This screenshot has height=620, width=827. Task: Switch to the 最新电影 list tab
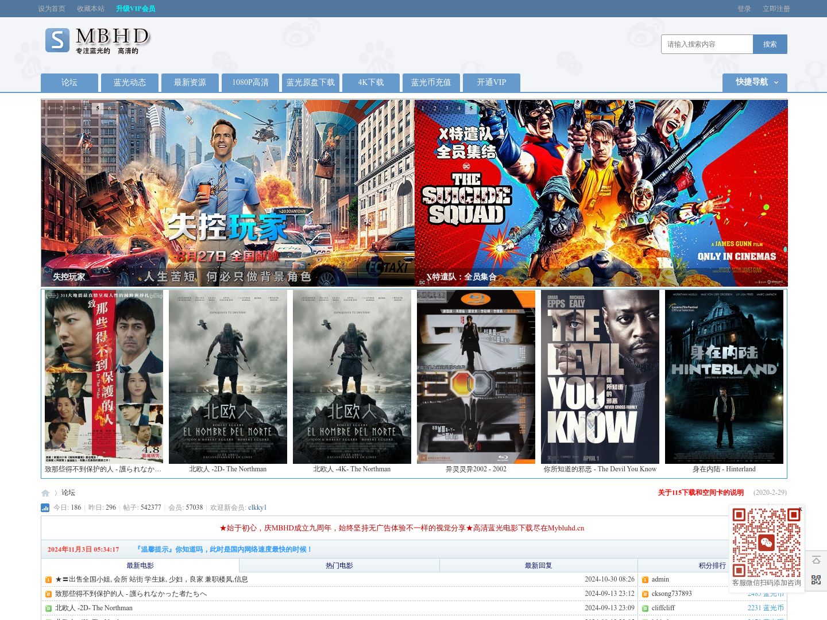(140, 565)
